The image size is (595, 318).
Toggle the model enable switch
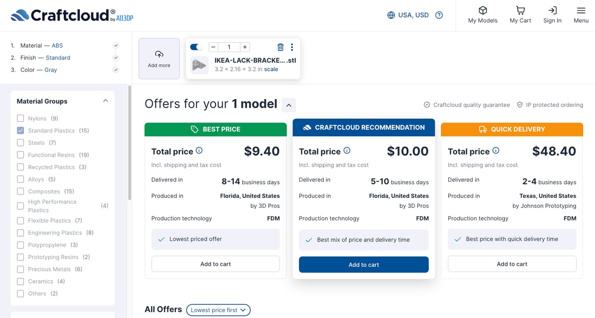click(196, 47)
